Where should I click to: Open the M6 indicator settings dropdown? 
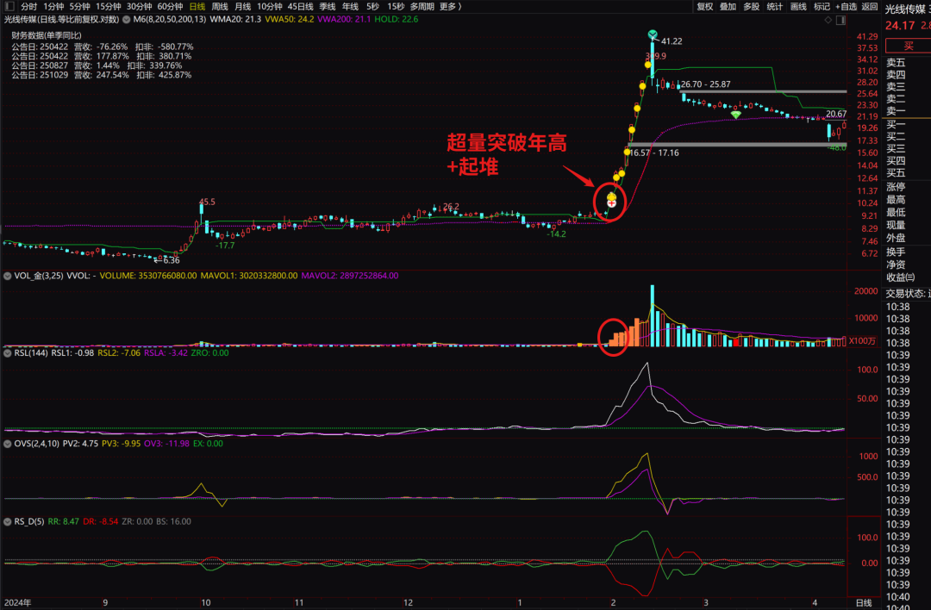[x=127, y=20]
